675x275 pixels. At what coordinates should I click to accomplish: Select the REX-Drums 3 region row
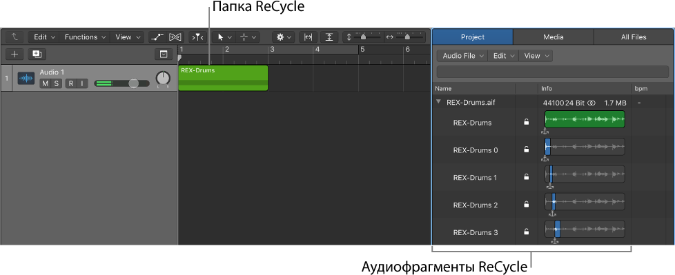tap(553, 232)
